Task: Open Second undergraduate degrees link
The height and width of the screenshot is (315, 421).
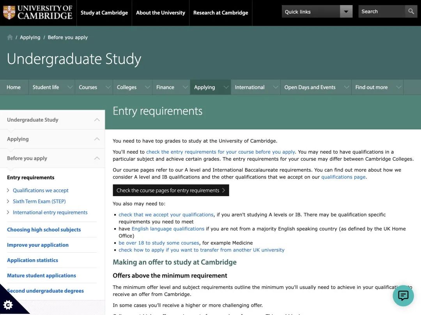Action: tap(45, 291)
